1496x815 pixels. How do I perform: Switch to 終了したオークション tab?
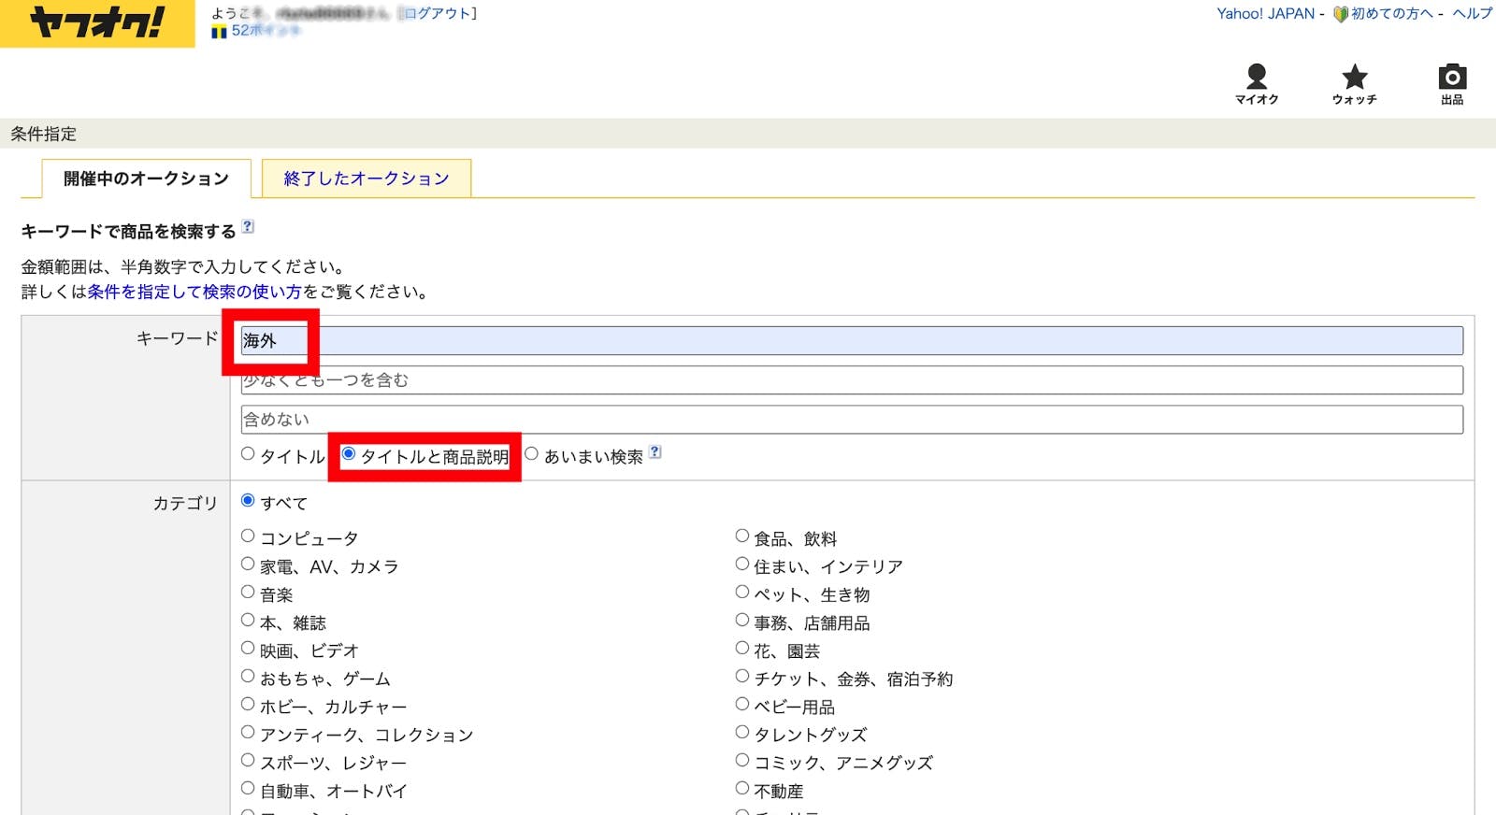367,179
